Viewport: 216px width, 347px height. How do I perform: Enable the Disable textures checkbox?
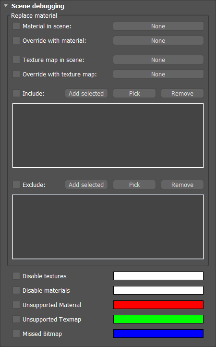pyautogui.click(x=16, y=276)
